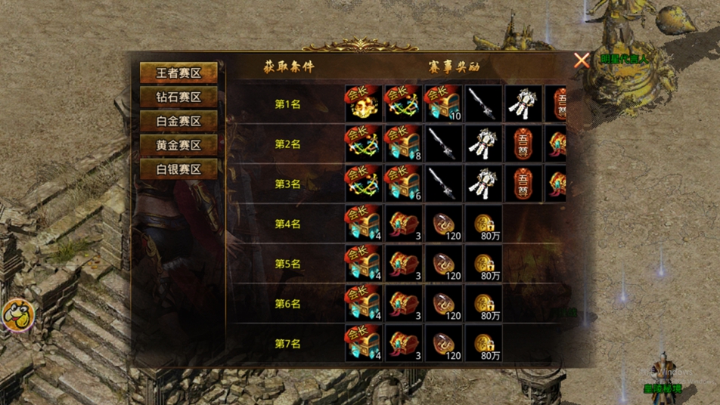Click the 明星代言人 NPC label

pos(624,59)
